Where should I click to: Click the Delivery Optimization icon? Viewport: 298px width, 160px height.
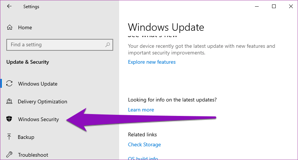(10, 101)
